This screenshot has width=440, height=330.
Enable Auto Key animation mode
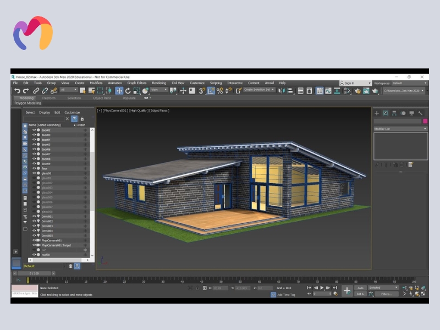pos(361,288)
